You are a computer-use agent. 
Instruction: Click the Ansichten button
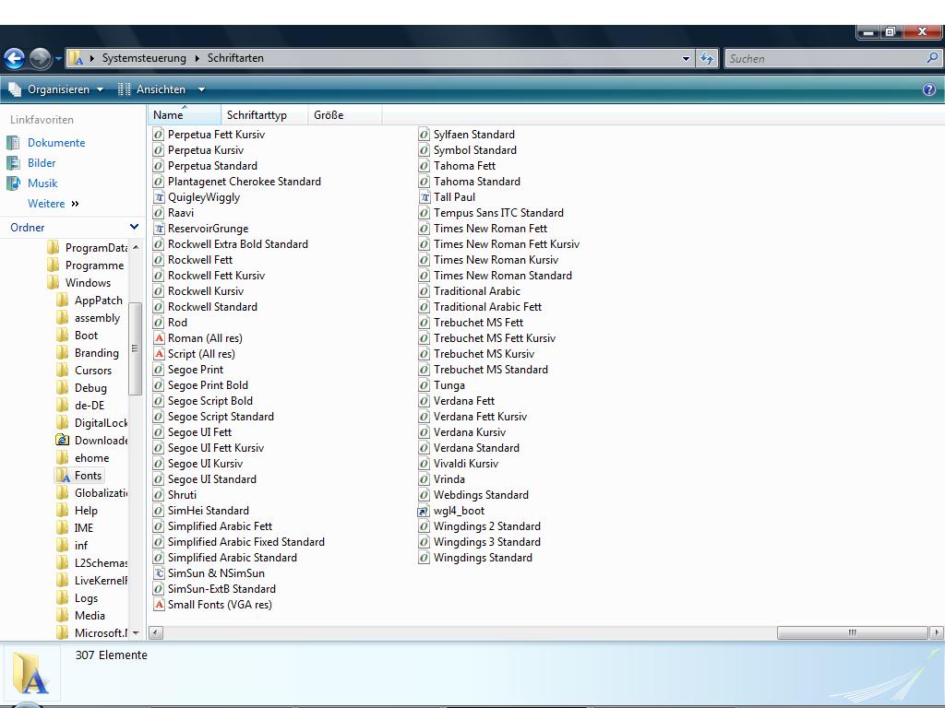click(152, 89)
